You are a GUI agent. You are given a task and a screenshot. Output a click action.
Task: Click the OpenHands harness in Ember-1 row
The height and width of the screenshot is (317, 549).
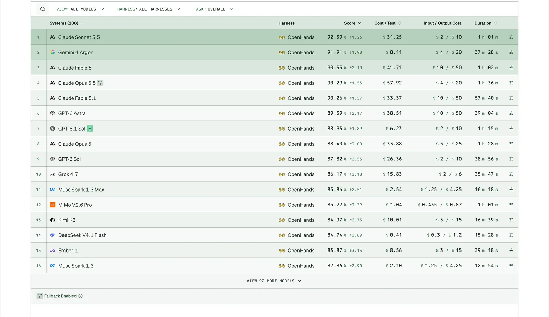click(x=296, y=251)
